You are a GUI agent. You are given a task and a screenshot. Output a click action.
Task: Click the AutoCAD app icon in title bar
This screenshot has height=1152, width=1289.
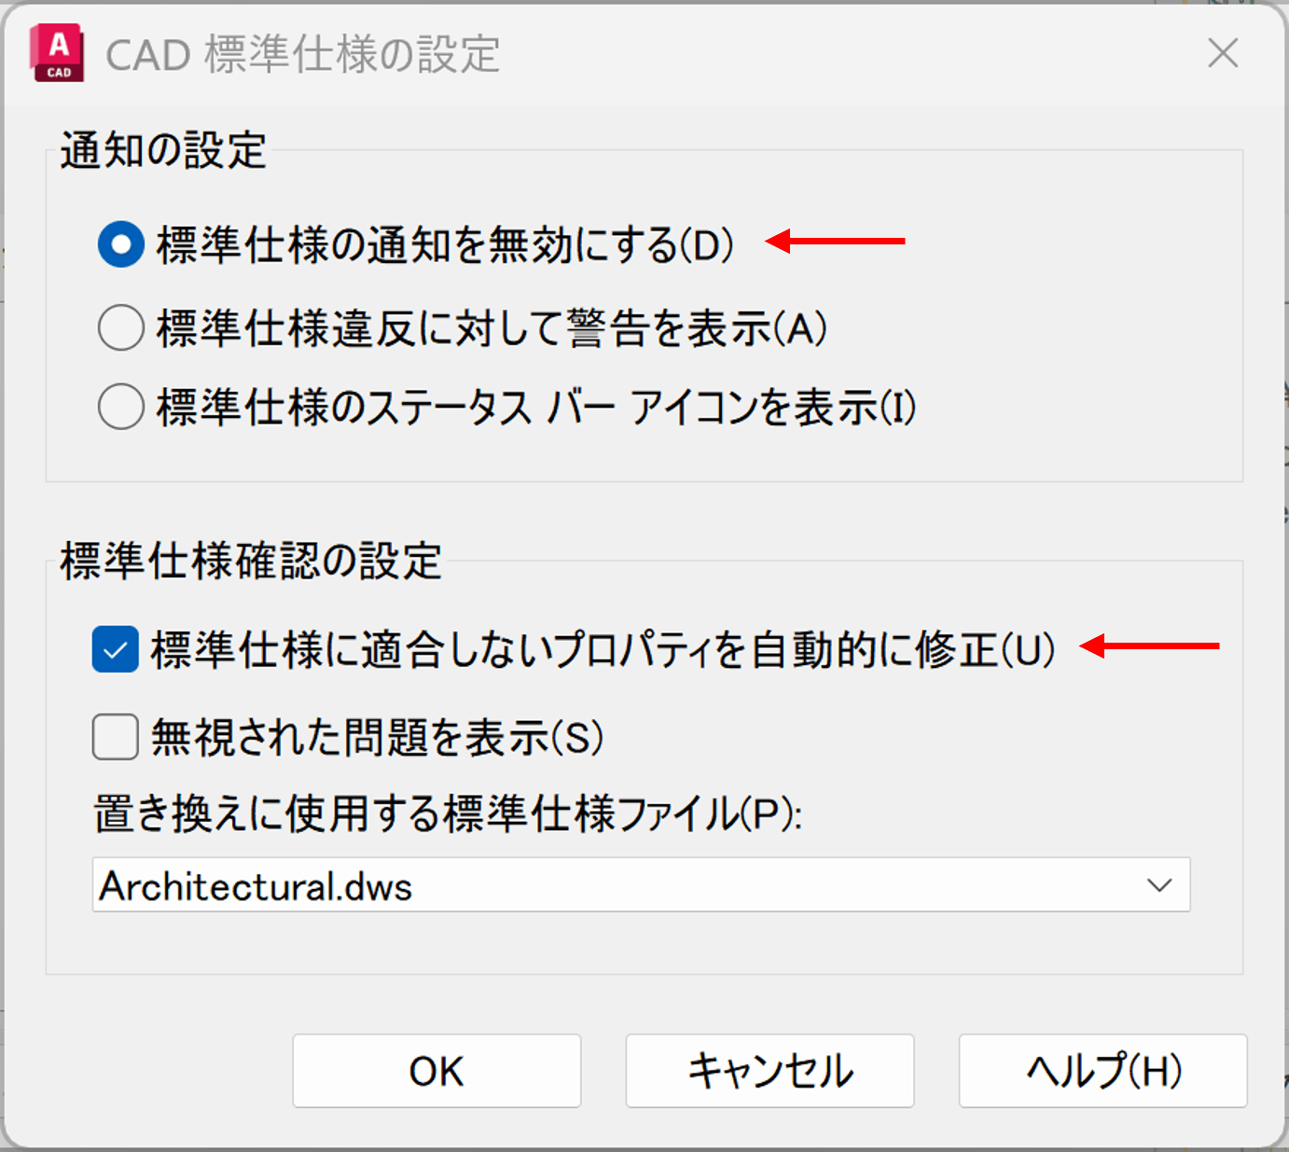(57, 54)
